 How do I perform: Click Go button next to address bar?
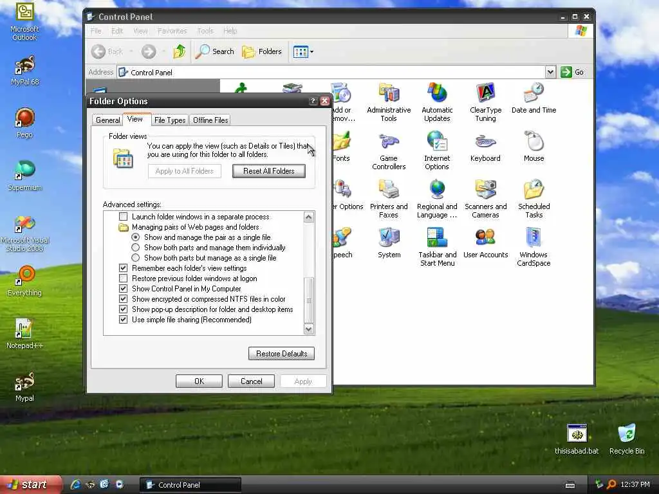(x=573, y=72)
